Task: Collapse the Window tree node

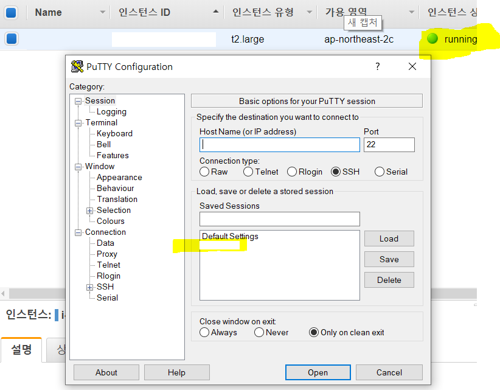Action: coord(78,167)
